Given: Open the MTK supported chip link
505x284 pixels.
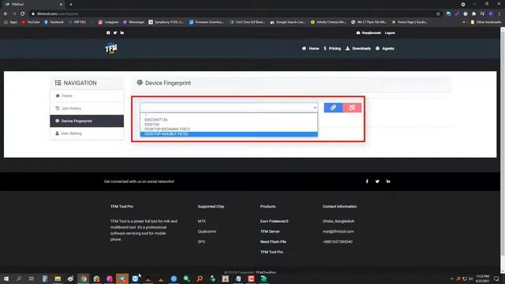Looking at the screenshot, I should 202,221.
